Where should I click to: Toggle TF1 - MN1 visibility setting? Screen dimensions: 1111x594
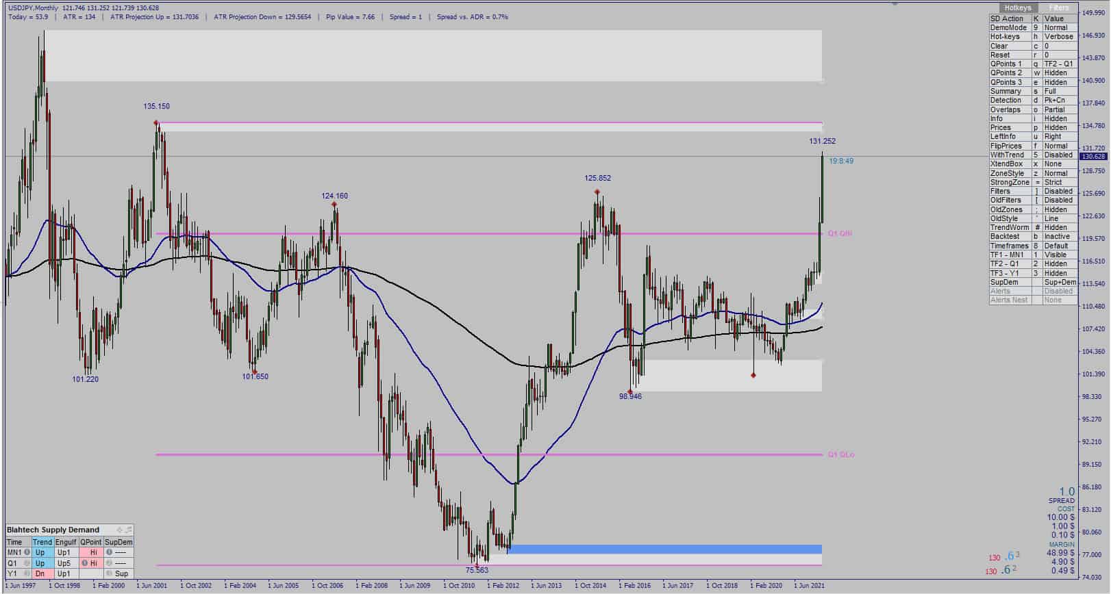pos(1059,255)
